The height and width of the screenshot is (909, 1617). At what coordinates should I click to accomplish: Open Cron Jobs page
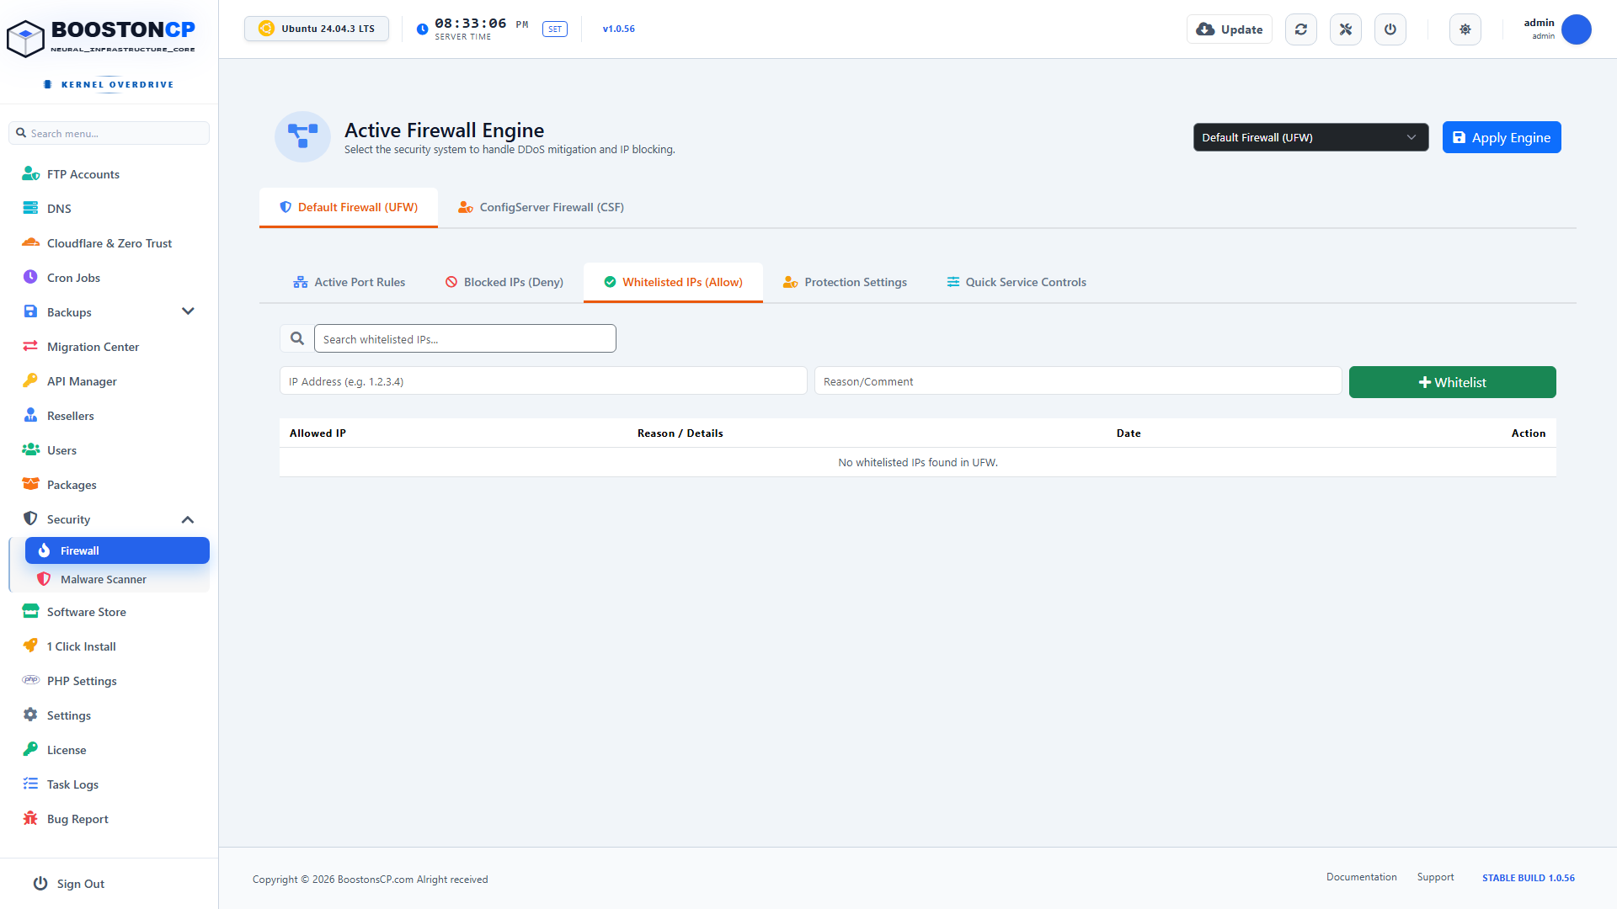109,278
